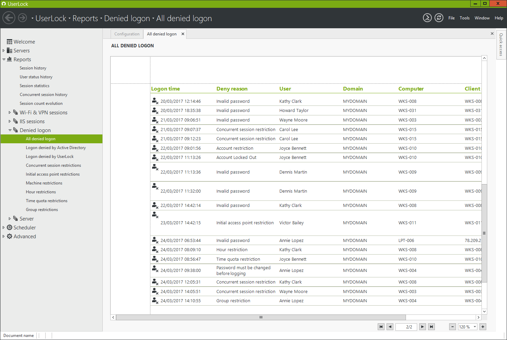Open Session statistics report
This screenshot has width=507, height=340.
click(34, 86)
